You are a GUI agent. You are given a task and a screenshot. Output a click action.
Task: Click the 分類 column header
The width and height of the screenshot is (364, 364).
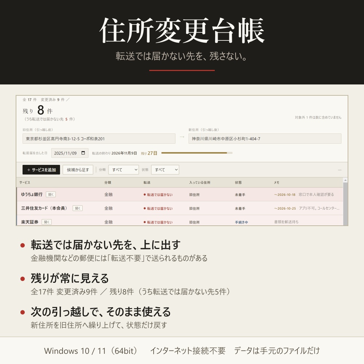(x=108, y=182)
